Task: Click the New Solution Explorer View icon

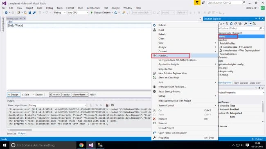Action: (x=154, y=73)
